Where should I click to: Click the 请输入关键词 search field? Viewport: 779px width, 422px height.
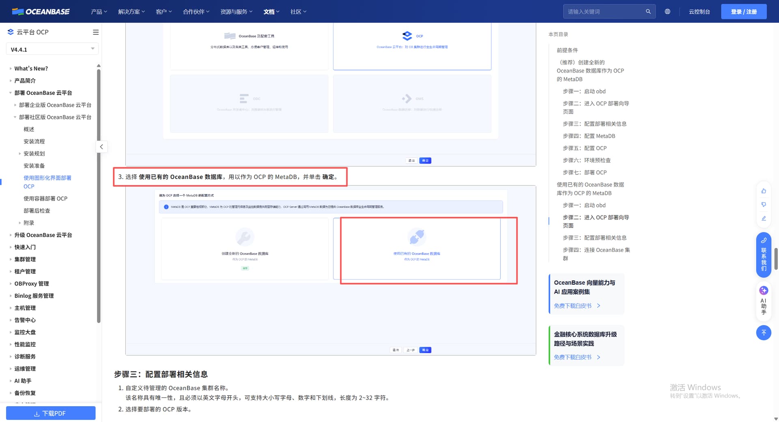click(605, 11)
